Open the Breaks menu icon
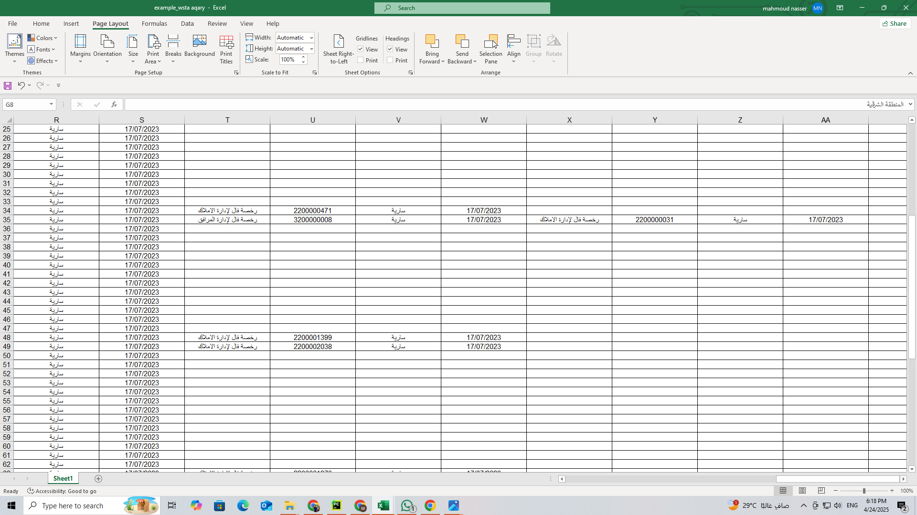 click(x=173, y=42)
